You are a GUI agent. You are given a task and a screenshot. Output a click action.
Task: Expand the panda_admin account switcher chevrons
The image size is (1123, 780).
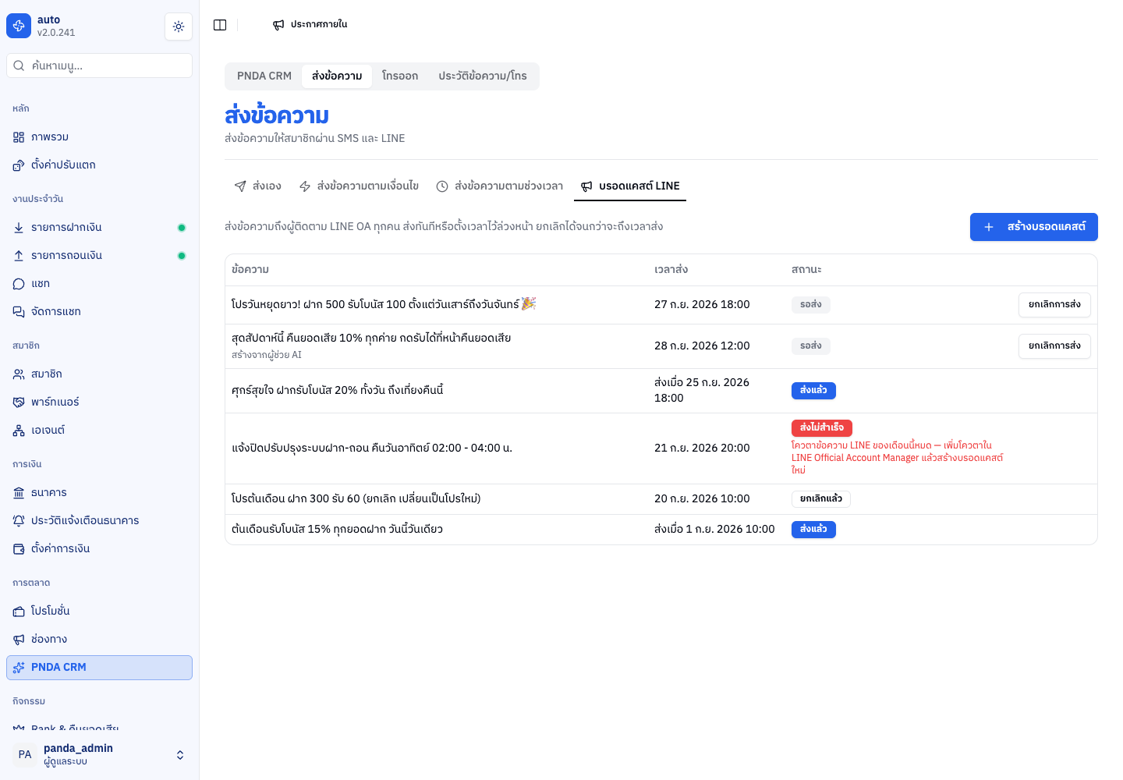tap(180, 755)
